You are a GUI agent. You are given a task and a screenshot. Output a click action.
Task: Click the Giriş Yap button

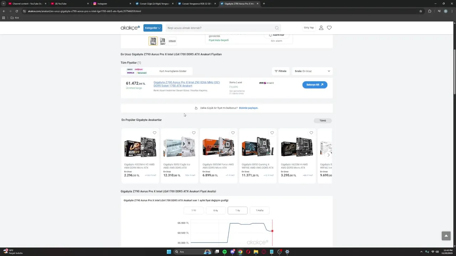tap(309, 28)
